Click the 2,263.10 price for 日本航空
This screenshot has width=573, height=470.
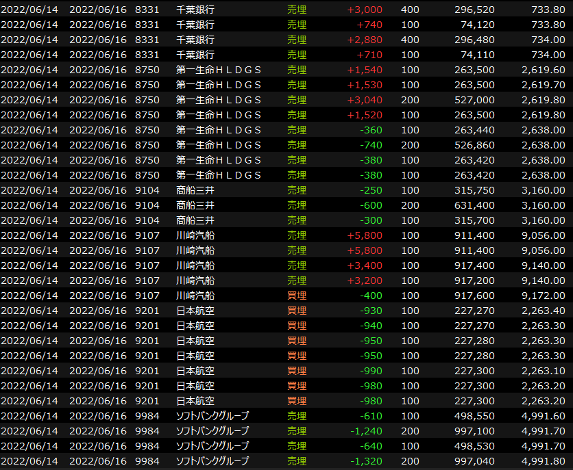click(x=543, y=371)
